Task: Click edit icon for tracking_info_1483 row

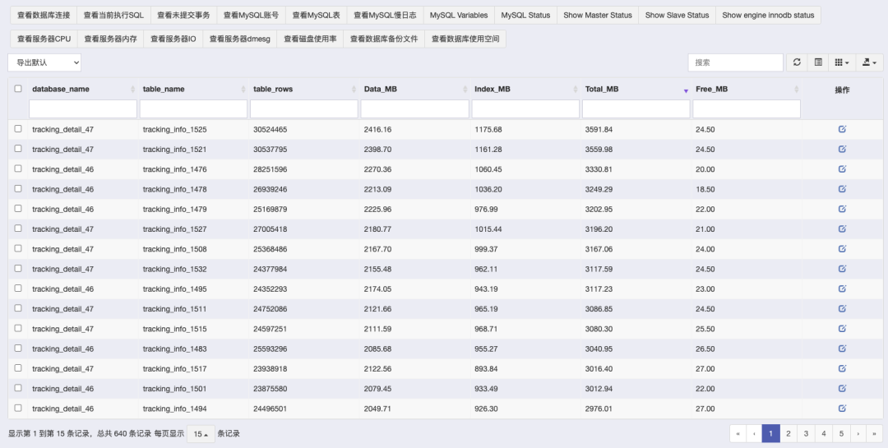Action: (842, 349)
